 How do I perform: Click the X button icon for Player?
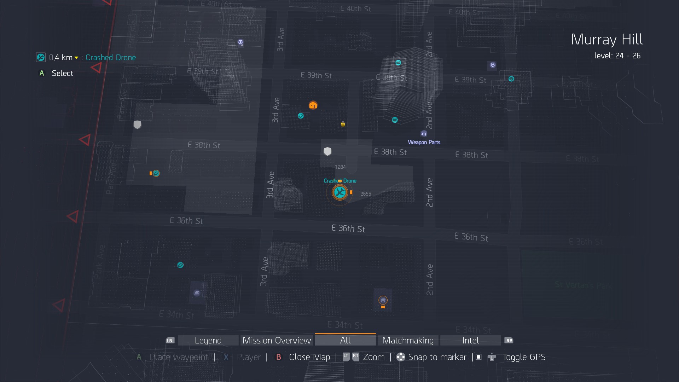click(226, 357)
